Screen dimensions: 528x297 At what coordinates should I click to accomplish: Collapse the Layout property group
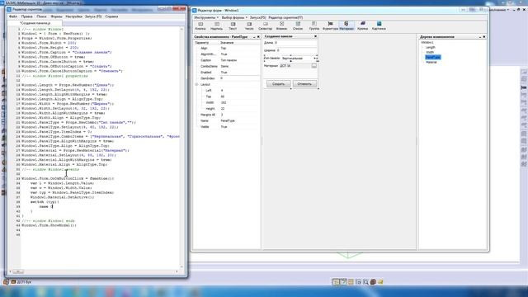click(196, 84)
